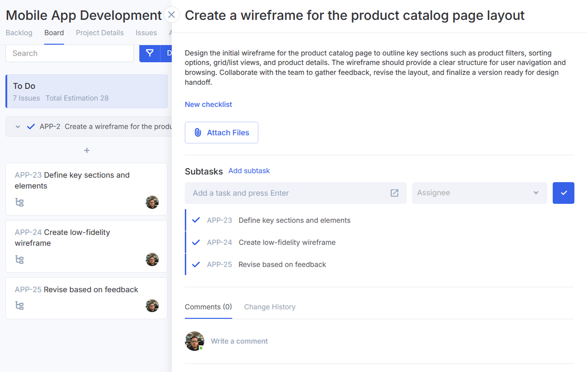Click the Add subtask link
Viewport: 587px width, 372px height.
(x=249, y=170)
